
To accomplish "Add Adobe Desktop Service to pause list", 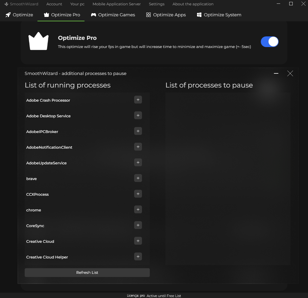I will (138, 115).
